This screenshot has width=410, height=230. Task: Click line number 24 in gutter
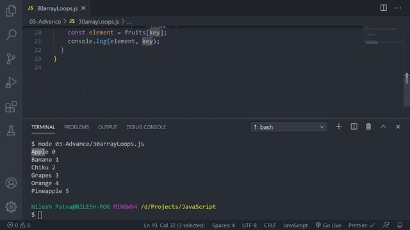tap(38, 67)
